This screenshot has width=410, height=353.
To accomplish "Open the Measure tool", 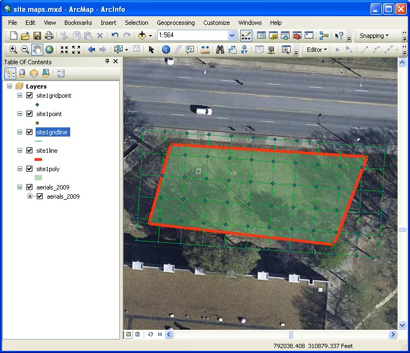I will [205, 49].
